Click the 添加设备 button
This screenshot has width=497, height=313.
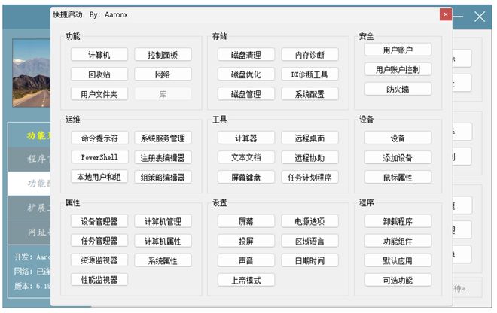point(398,158)
